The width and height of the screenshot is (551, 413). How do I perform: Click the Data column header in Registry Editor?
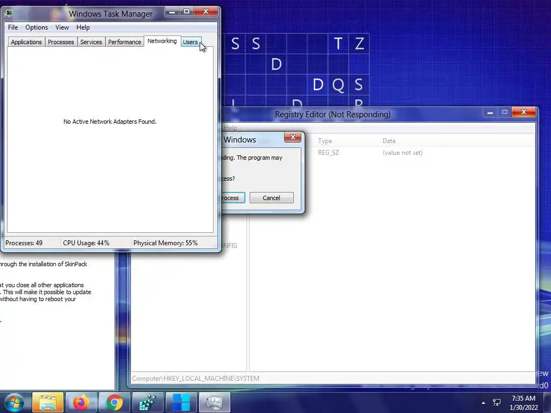389,141
